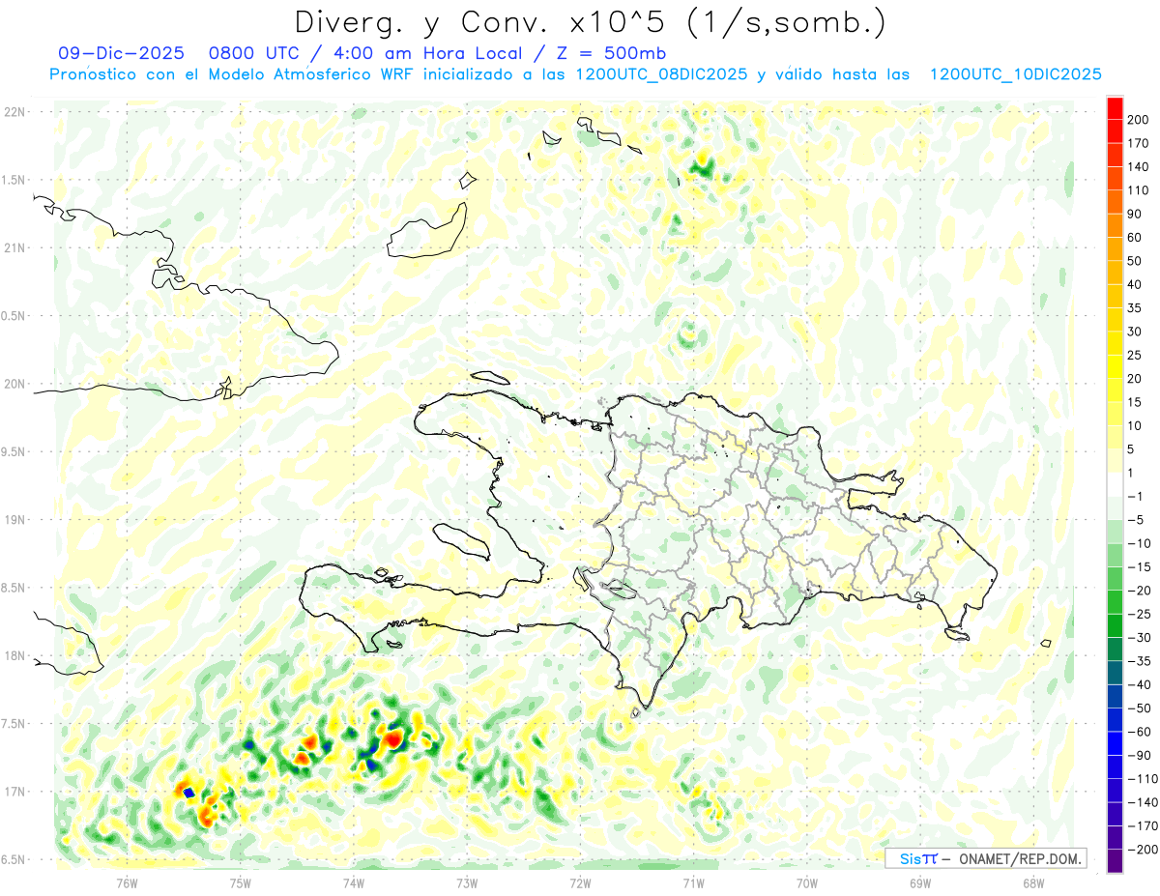The width and height of the screenshot is (1160, 896).
Task: Click the latitude label '6.5N'
Action: pos(14,860)
